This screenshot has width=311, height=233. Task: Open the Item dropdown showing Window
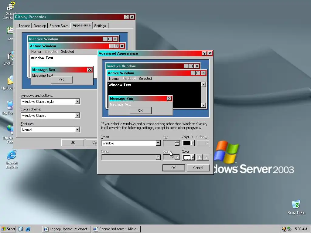tap(158, 143)
